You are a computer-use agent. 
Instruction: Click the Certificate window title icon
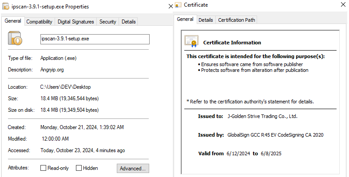(x=178, y=5)
